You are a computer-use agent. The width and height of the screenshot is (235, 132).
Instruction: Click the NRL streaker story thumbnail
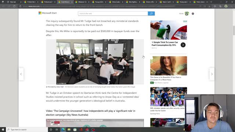(169, 97)
